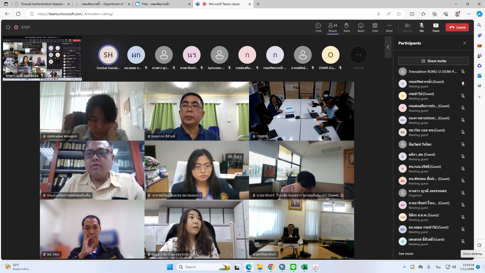
Task: Leave the meeting
Action: pos(457,27)
